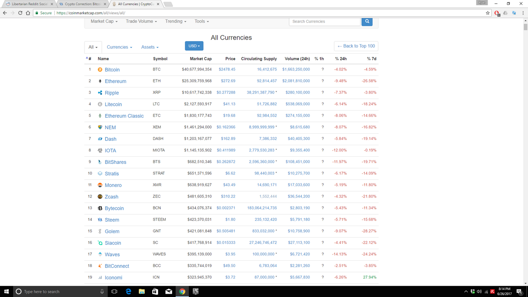Click the Ethereum logo icon
Screen dimensions: 528x297
(x=100, y=81)
